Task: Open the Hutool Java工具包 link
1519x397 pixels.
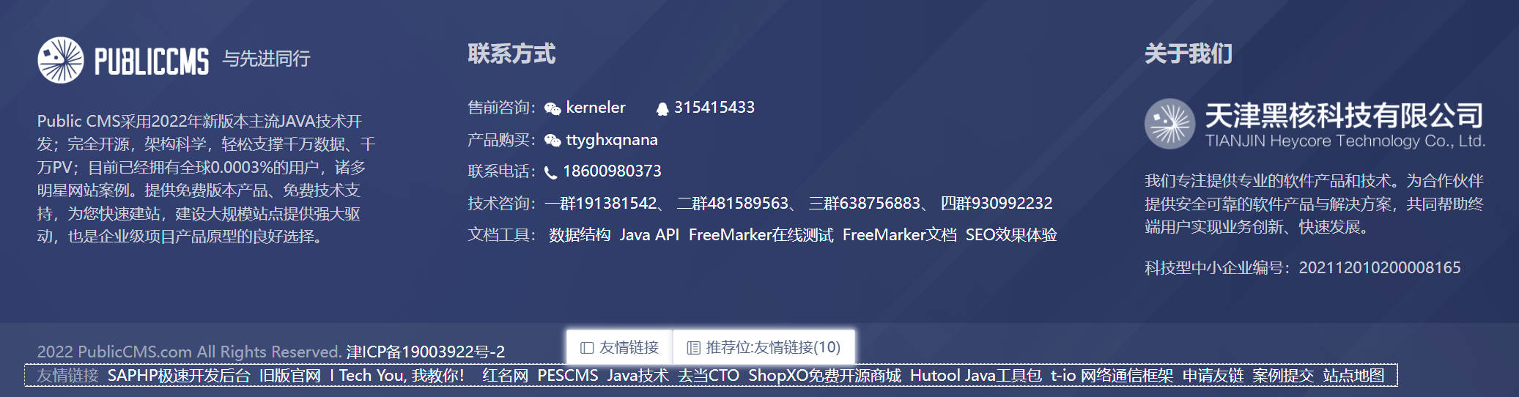Action: point(976,376)
